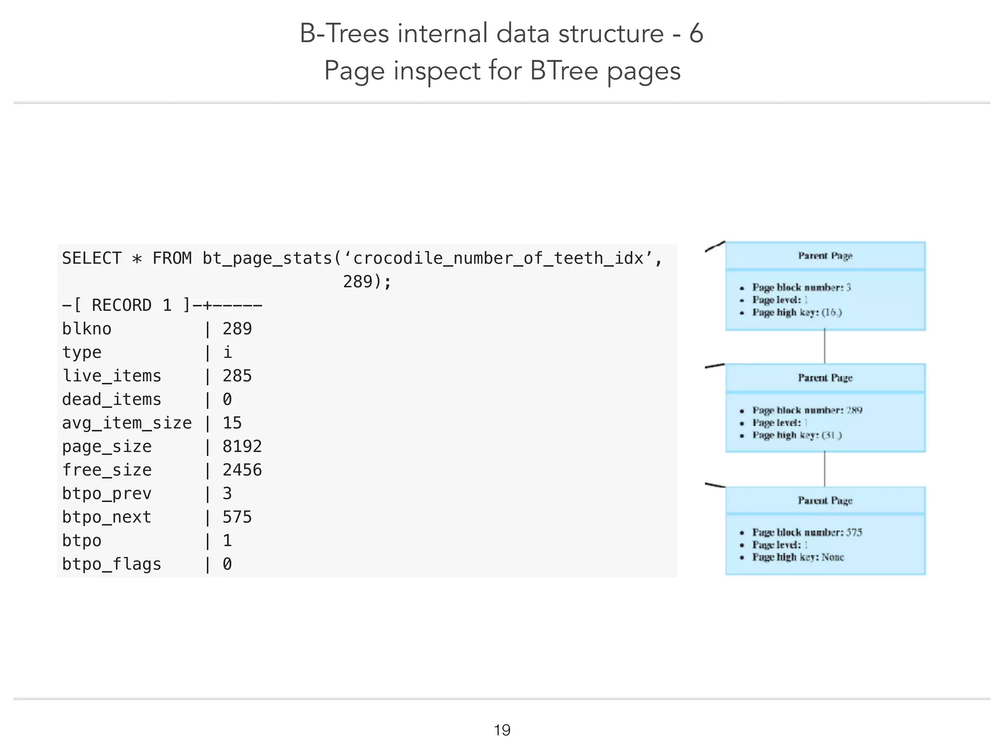1004x753 pixels.
Task: Click 'Page block number: 289' in the middle box
Action: pyautogui.click(x=807, y=410)
